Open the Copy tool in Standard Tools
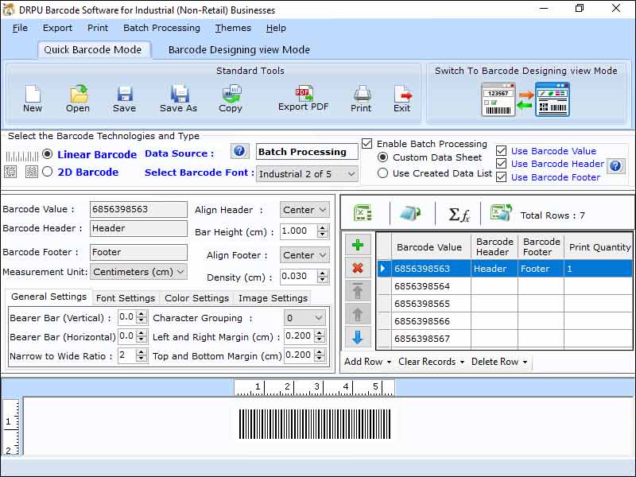 pos(231,95)
